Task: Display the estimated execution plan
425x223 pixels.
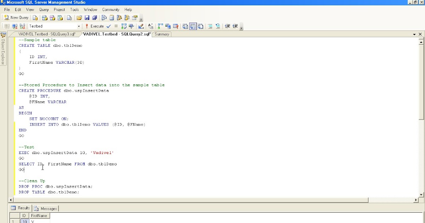Action: [123, 26]
